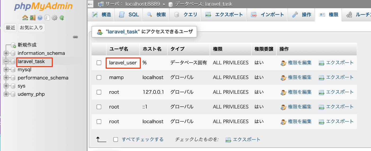Screen dimensions: 371x151
Task: Open the performance_schema database in tree
Action: coord(43,78)
